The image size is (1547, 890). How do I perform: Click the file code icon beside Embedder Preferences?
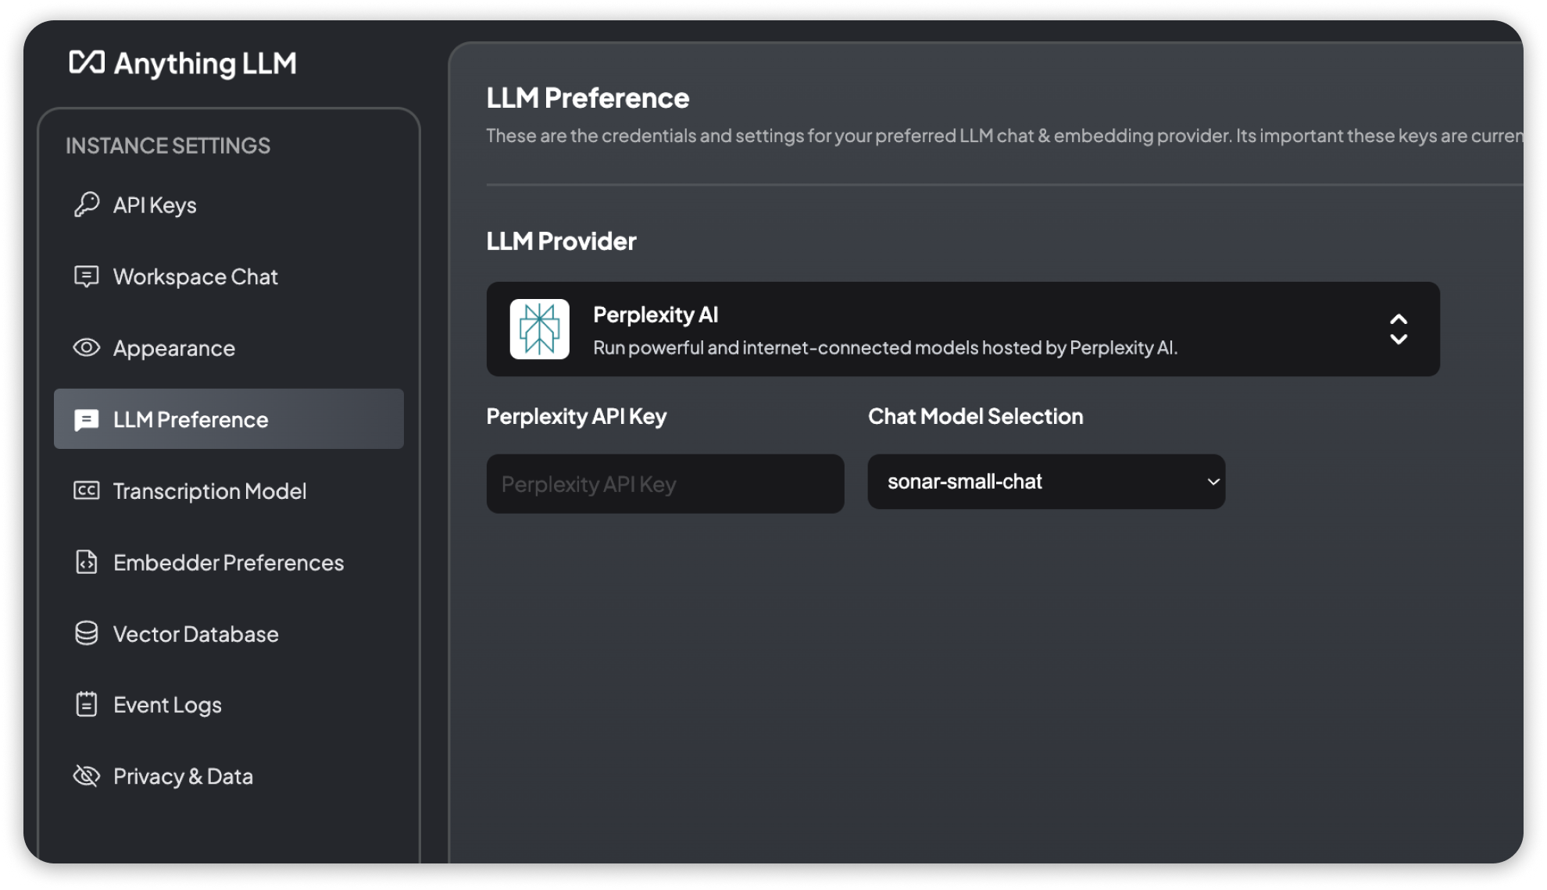(x=87, y=562)
